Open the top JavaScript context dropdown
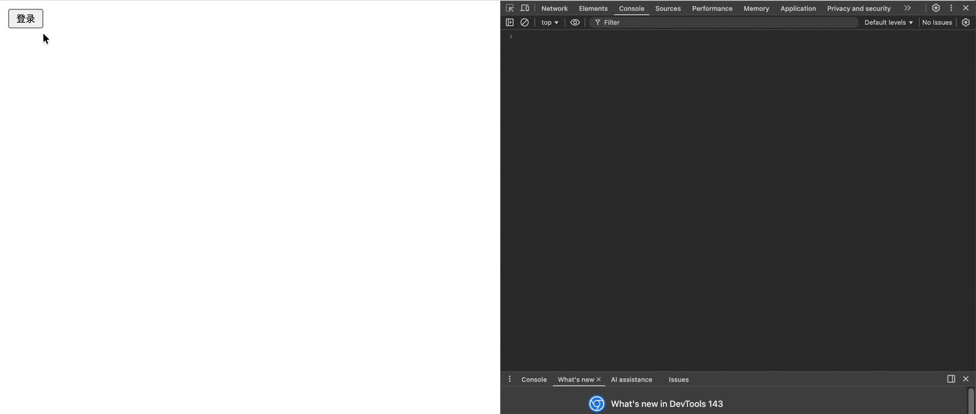976x414 pixels. pyautogui.click(x=550, y=22)
